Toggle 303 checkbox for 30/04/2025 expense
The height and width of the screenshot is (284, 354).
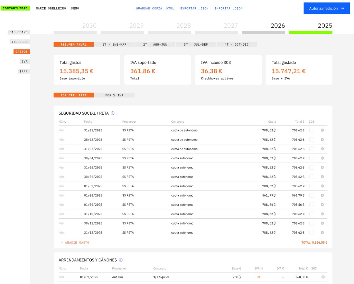[x=311, y=158]
